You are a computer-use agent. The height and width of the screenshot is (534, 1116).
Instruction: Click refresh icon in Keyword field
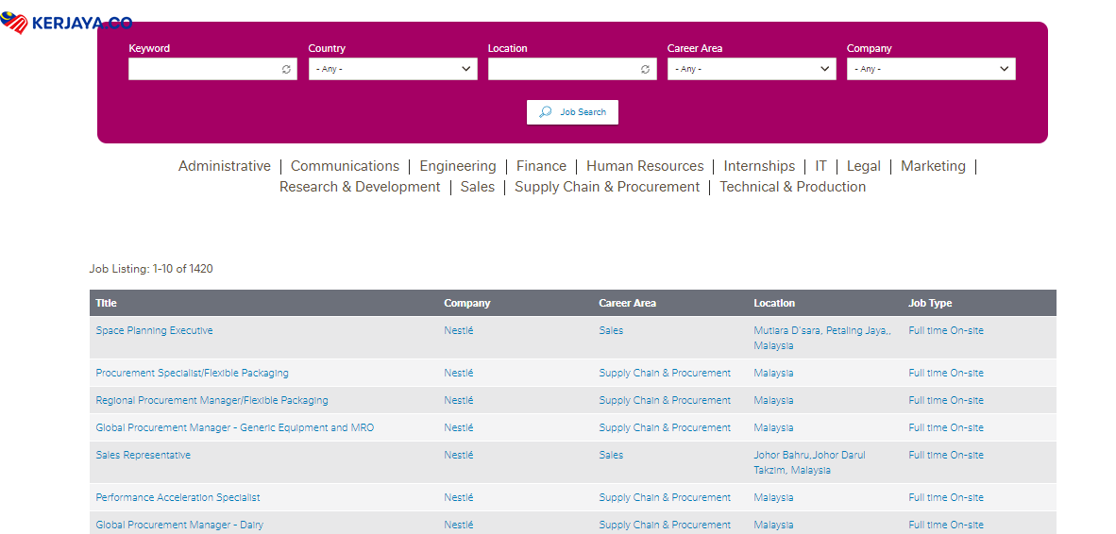[x=286, y=69]
